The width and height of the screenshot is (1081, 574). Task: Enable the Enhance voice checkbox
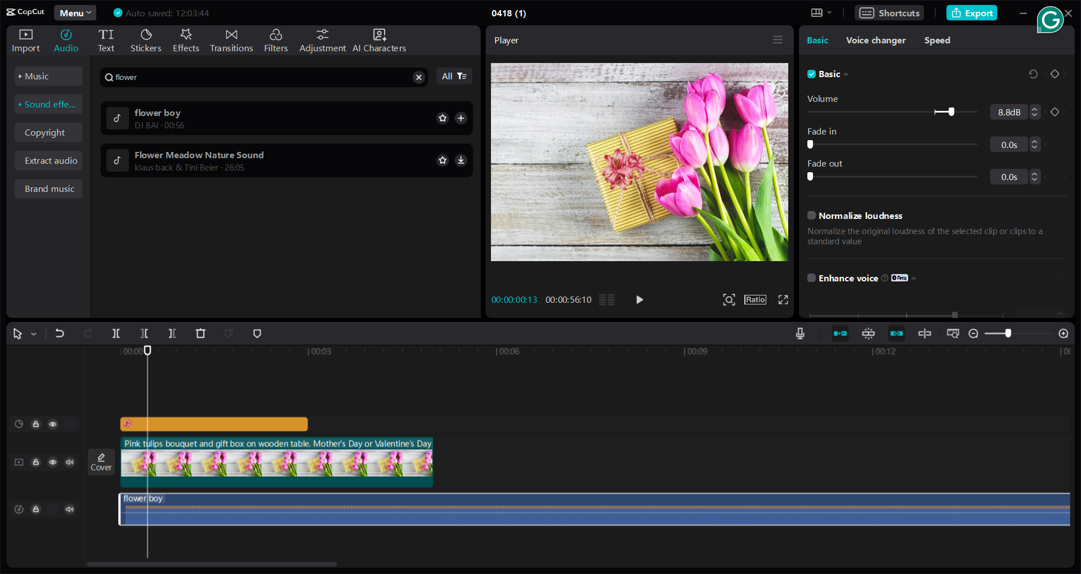(x=811, y=278)
